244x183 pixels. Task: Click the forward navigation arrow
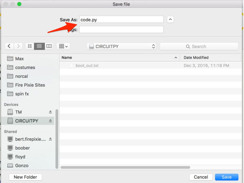(18, 46)
